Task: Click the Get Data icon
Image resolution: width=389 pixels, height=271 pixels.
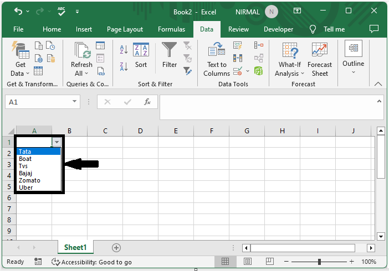Action: pyautogui.click(x=21, y=50)
